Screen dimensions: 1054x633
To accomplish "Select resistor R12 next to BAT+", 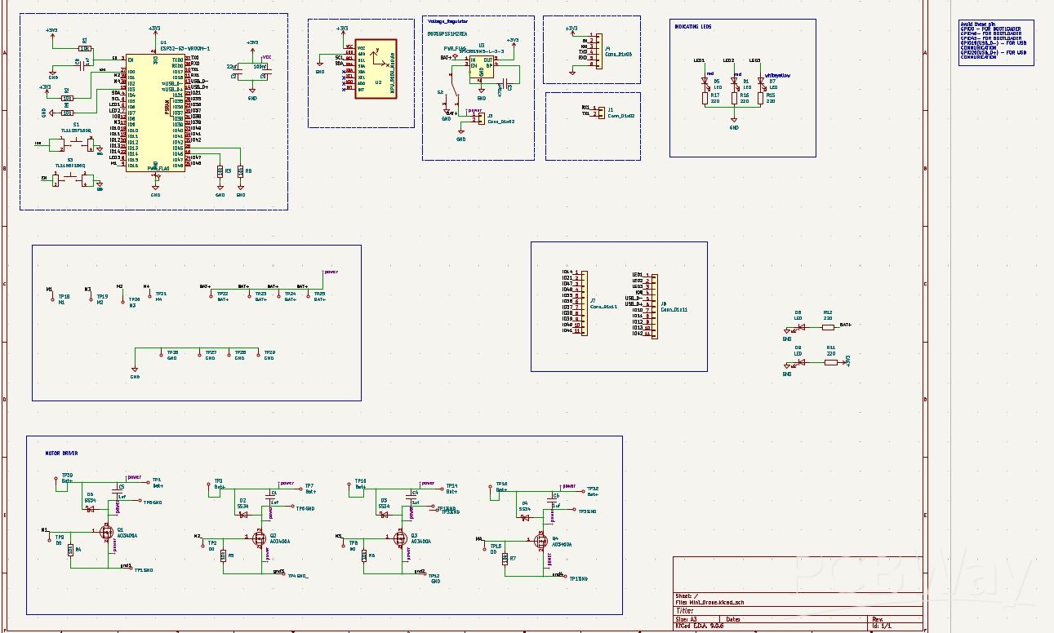I will click(x=828, y=327).
